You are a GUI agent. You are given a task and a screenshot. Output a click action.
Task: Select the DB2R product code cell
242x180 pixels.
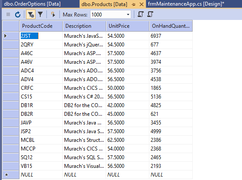[41, 114]
